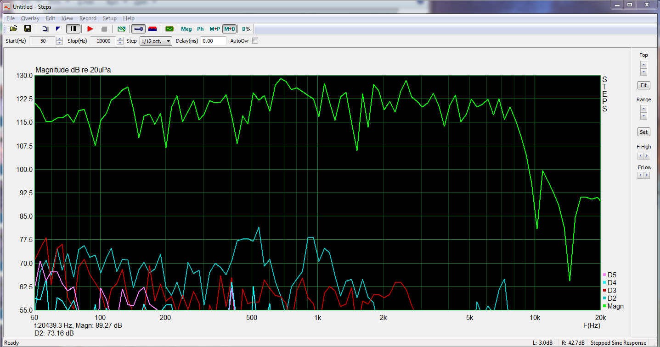This screenshot has height=347, width=660.
Task: Click the copy pages icon in toolbar
Action: 45,29
